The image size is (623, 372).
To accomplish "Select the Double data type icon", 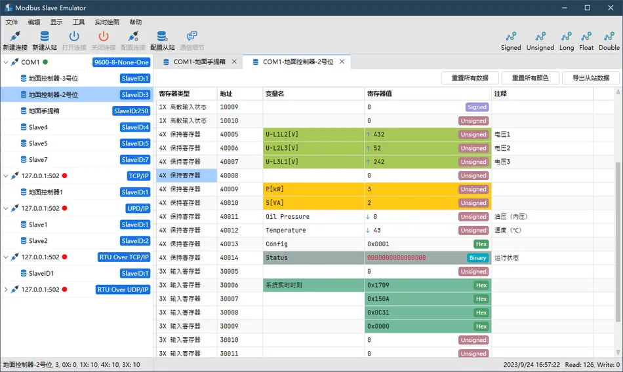I will tap(609, 37).
